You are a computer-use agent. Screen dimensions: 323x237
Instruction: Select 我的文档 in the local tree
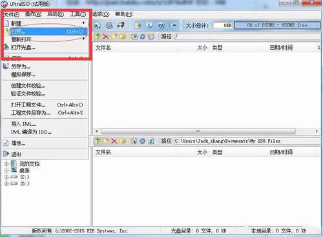pos(30,164)
